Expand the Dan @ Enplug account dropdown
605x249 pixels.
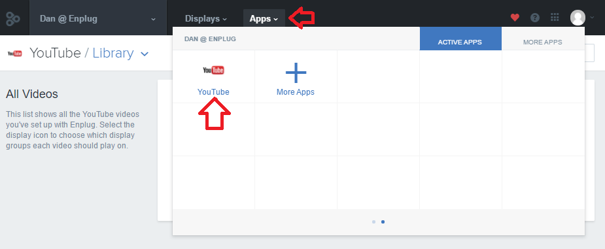(x=98, y=18)
